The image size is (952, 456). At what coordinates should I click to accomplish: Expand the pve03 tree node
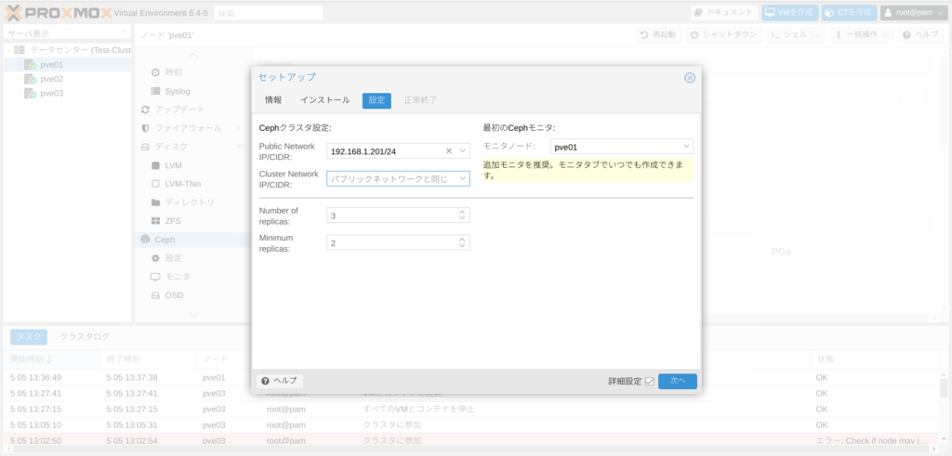pyautogui.click(x=20, y=94)
